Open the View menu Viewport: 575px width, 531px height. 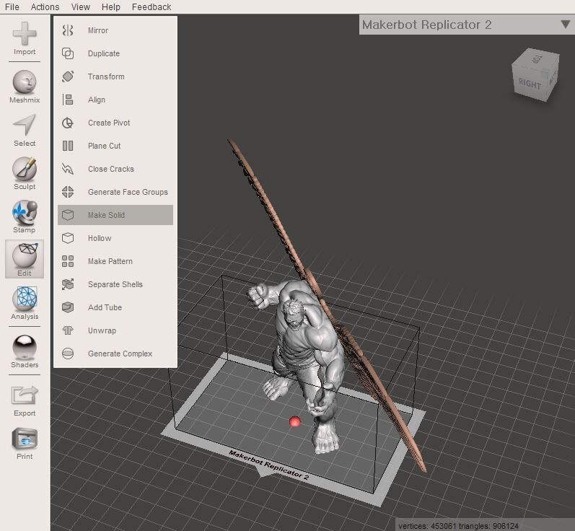click(x=81, y=7)
